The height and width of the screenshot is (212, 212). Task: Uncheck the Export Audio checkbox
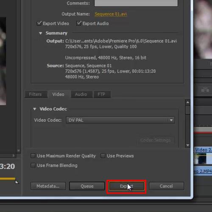[x=78, y=23]
